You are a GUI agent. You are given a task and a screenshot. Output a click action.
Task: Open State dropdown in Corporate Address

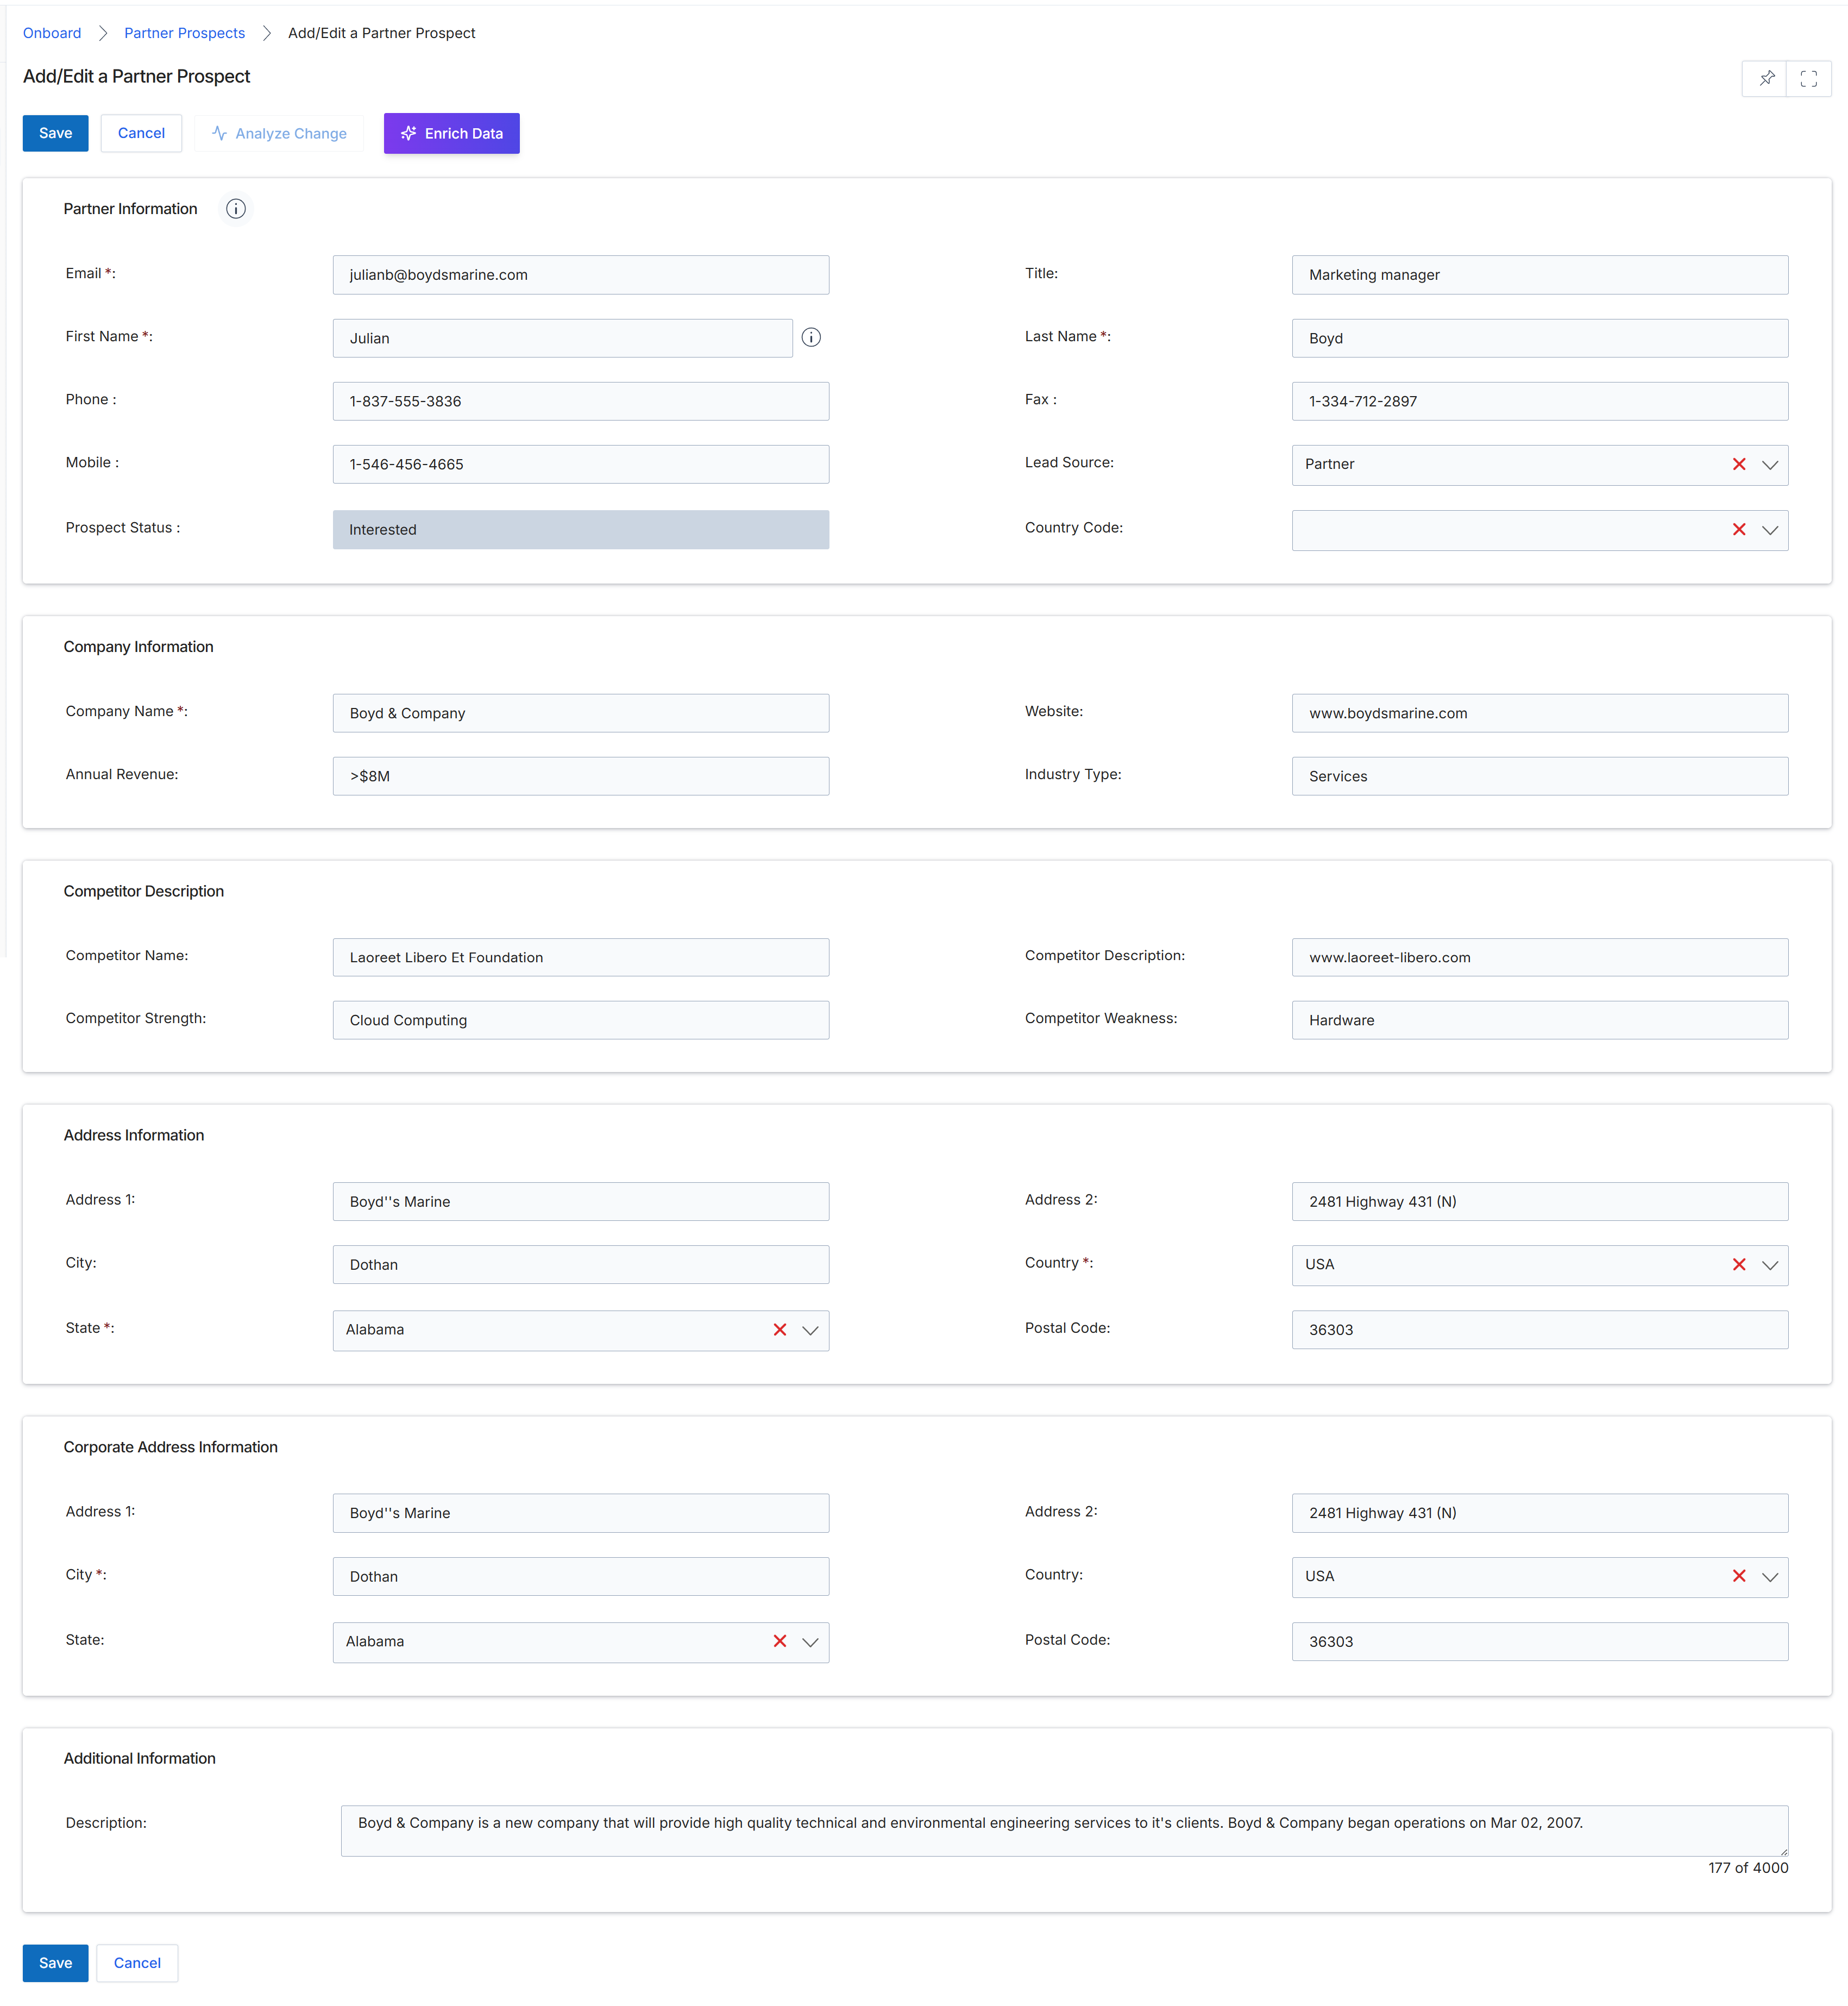point(811,1643)
